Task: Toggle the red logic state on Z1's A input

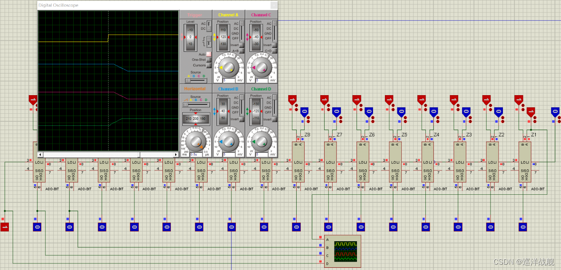Action: [x=531, y=112]
